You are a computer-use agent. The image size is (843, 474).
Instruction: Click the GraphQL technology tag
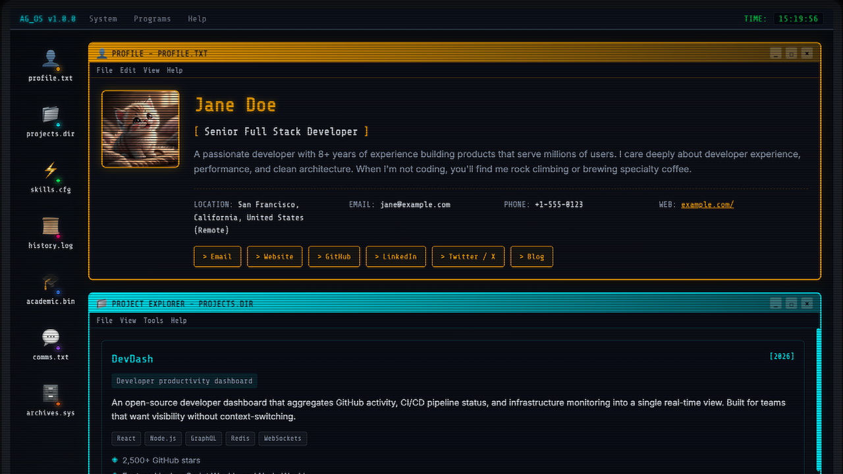[x=203, y=438]
